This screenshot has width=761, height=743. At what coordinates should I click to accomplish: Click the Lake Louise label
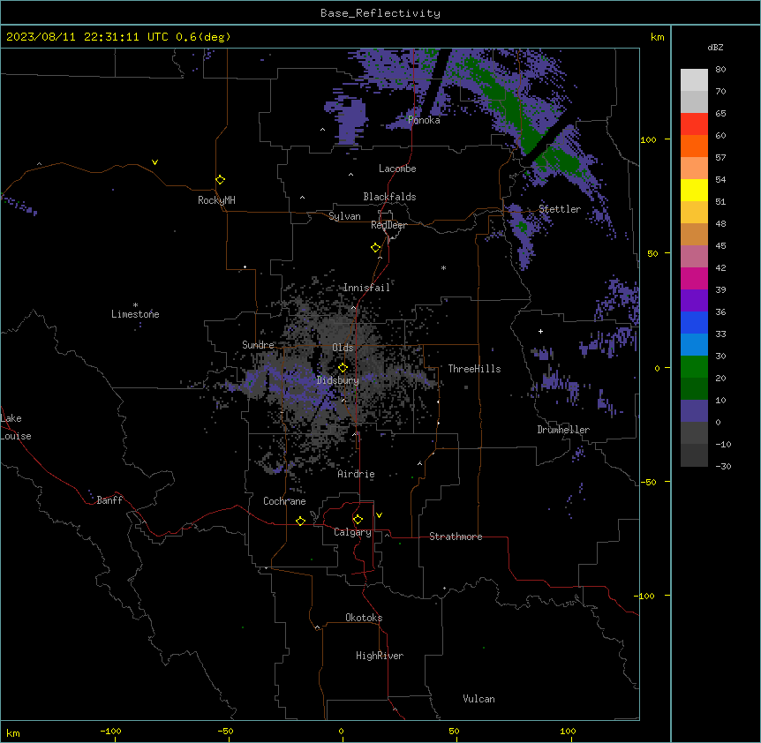(16, 427)
